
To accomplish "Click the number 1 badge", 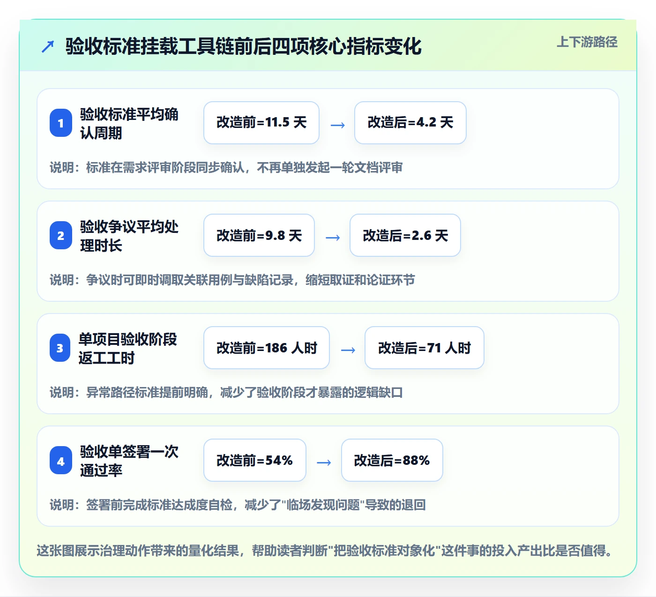I will coord(61,123).
